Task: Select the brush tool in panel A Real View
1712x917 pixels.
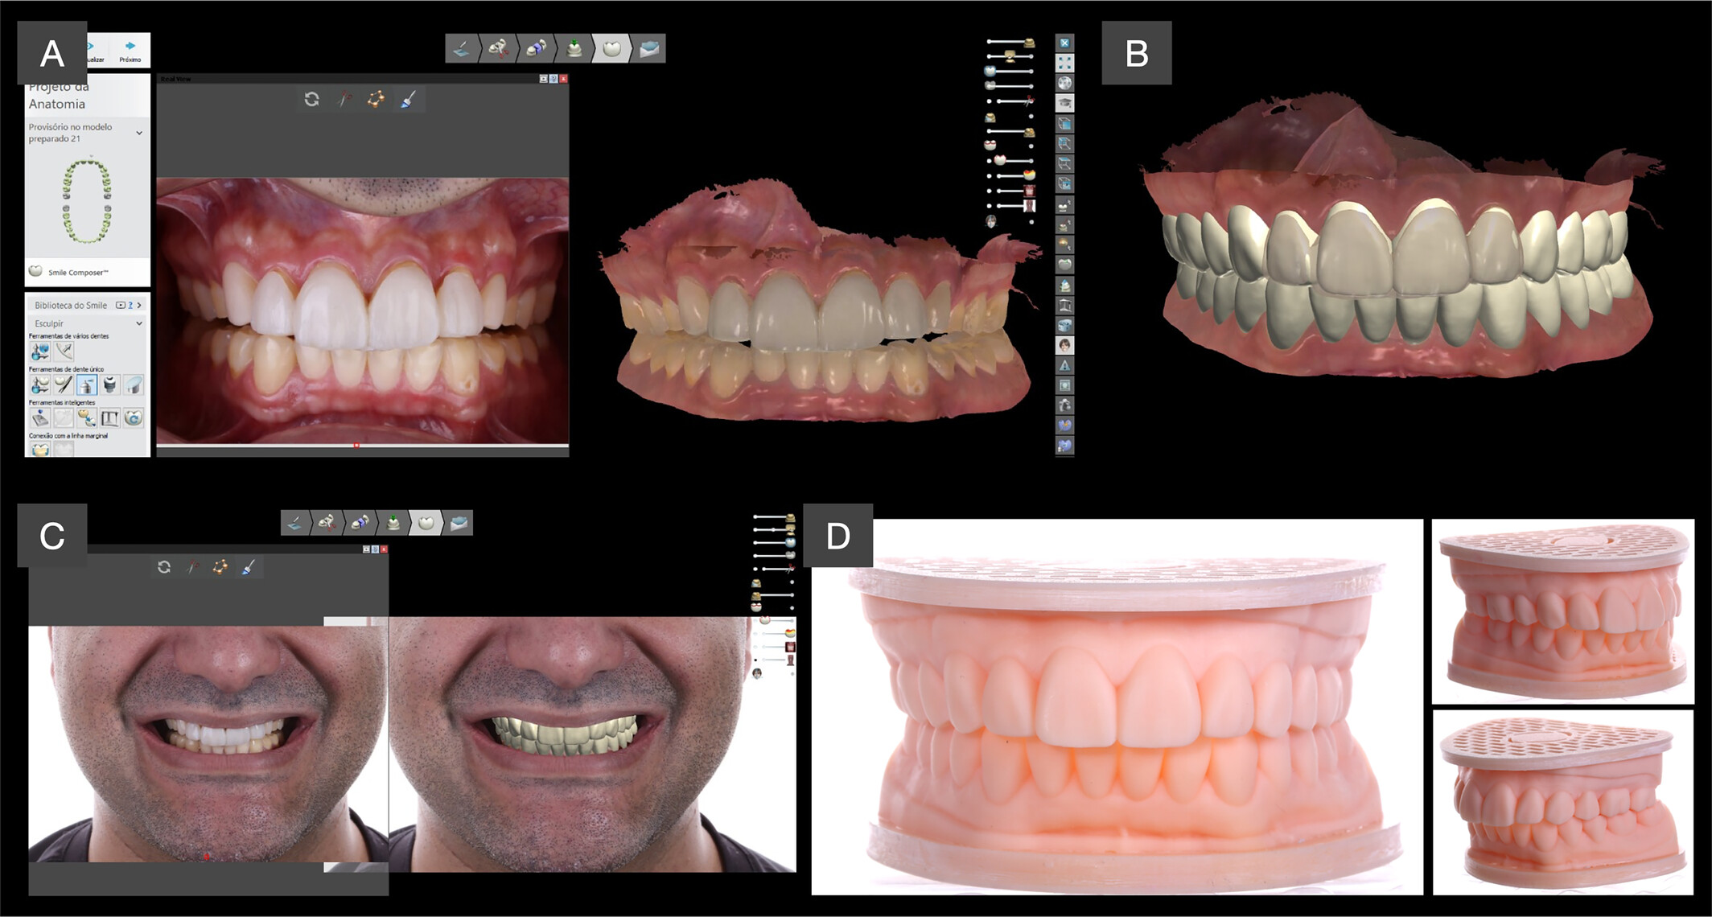Action: click(408, 100)
